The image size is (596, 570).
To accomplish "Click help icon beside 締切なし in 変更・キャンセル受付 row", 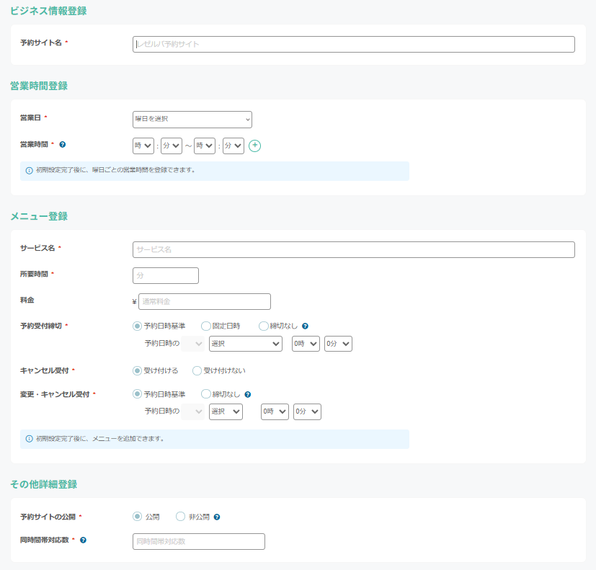I will tap(248, 394).
